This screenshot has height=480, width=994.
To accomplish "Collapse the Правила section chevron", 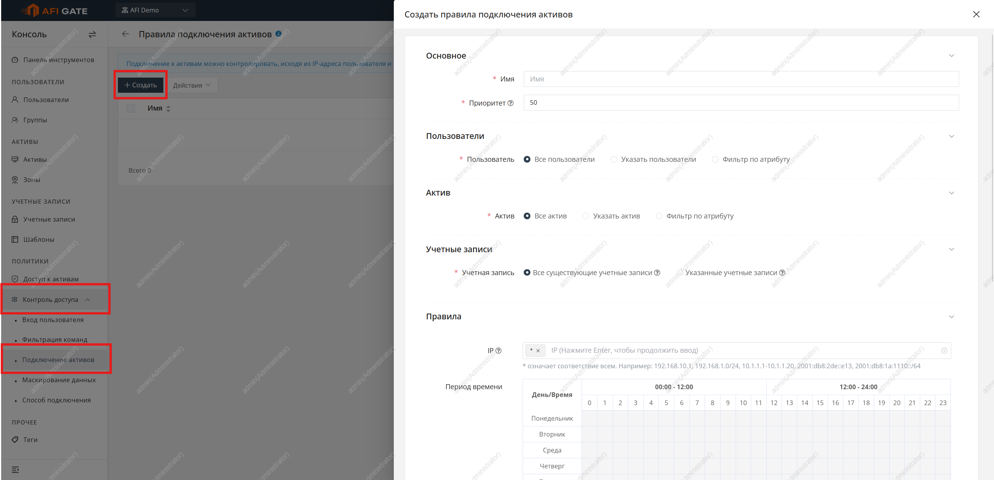I will click(x=951, y=317).
